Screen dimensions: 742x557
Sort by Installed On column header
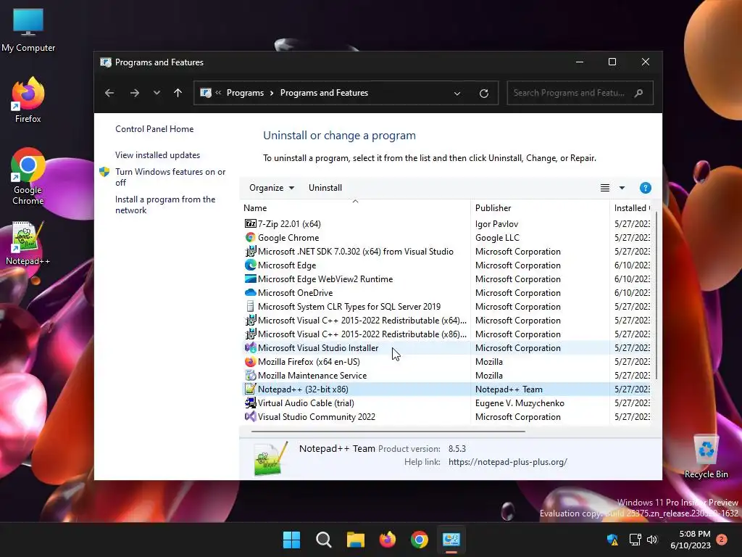631,208
